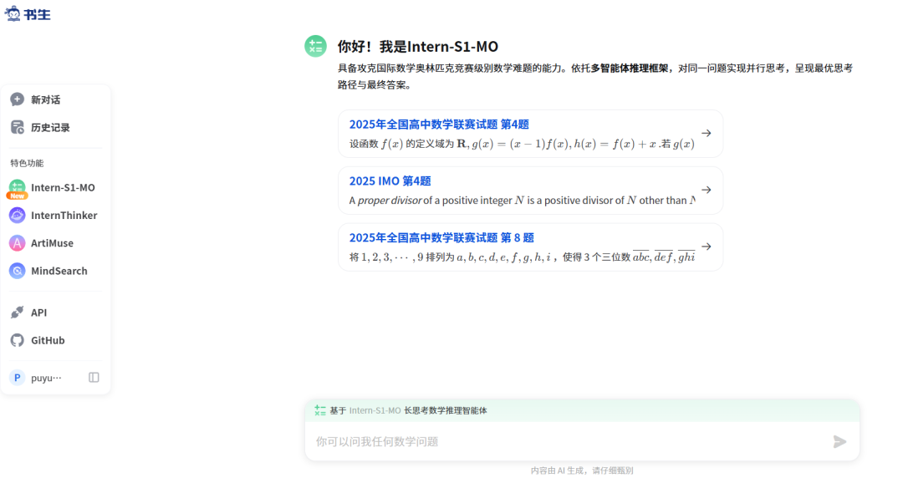This screenshot has width=903, height=478.
Task: Open 历史记录 history icon
Action: (x=18, y=127)
